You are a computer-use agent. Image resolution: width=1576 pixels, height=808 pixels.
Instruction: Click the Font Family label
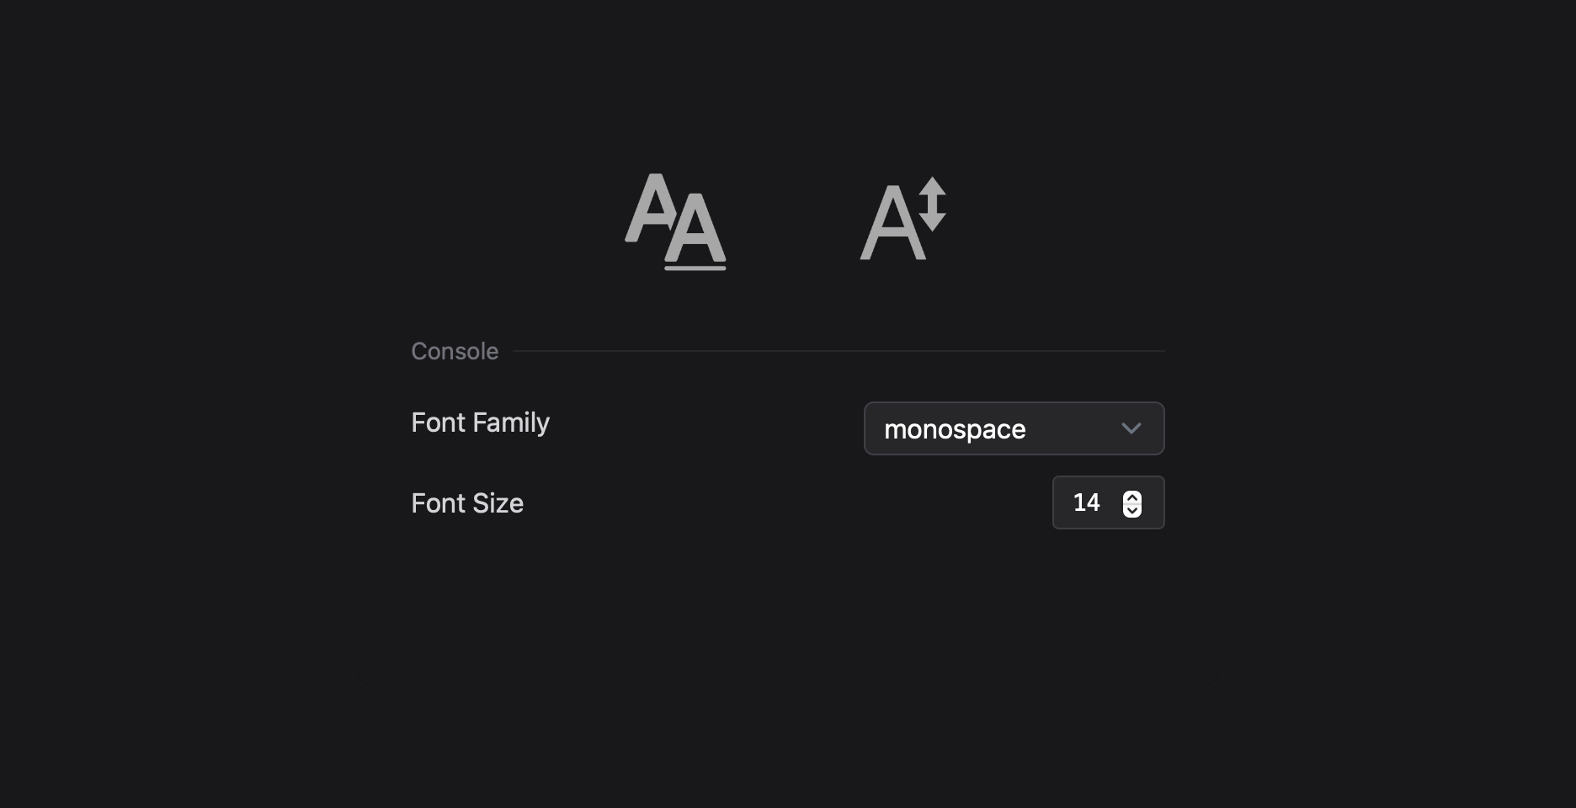coord(480,423)
